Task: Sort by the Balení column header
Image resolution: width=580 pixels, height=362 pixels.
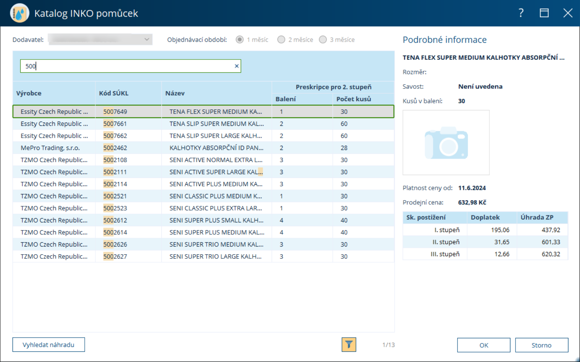Action: (302, 99)
